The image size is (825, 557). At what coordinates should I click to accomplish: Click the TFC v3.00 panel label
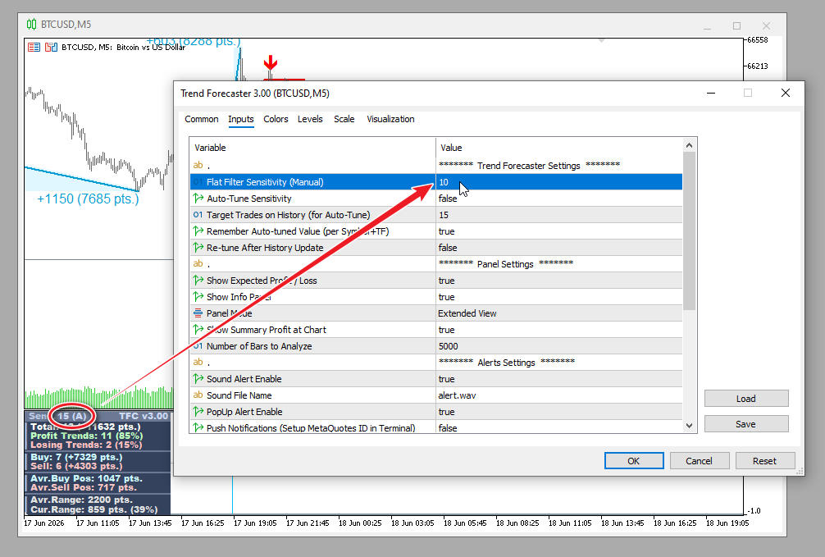pyautogui.click(x=144, y=416)
